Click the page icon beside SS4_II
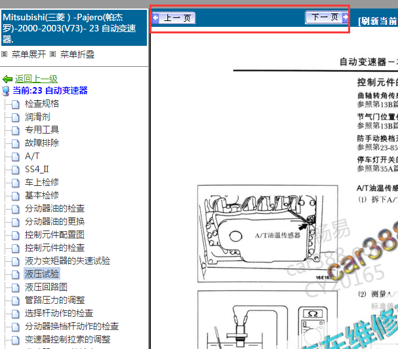 pos(16,170)
